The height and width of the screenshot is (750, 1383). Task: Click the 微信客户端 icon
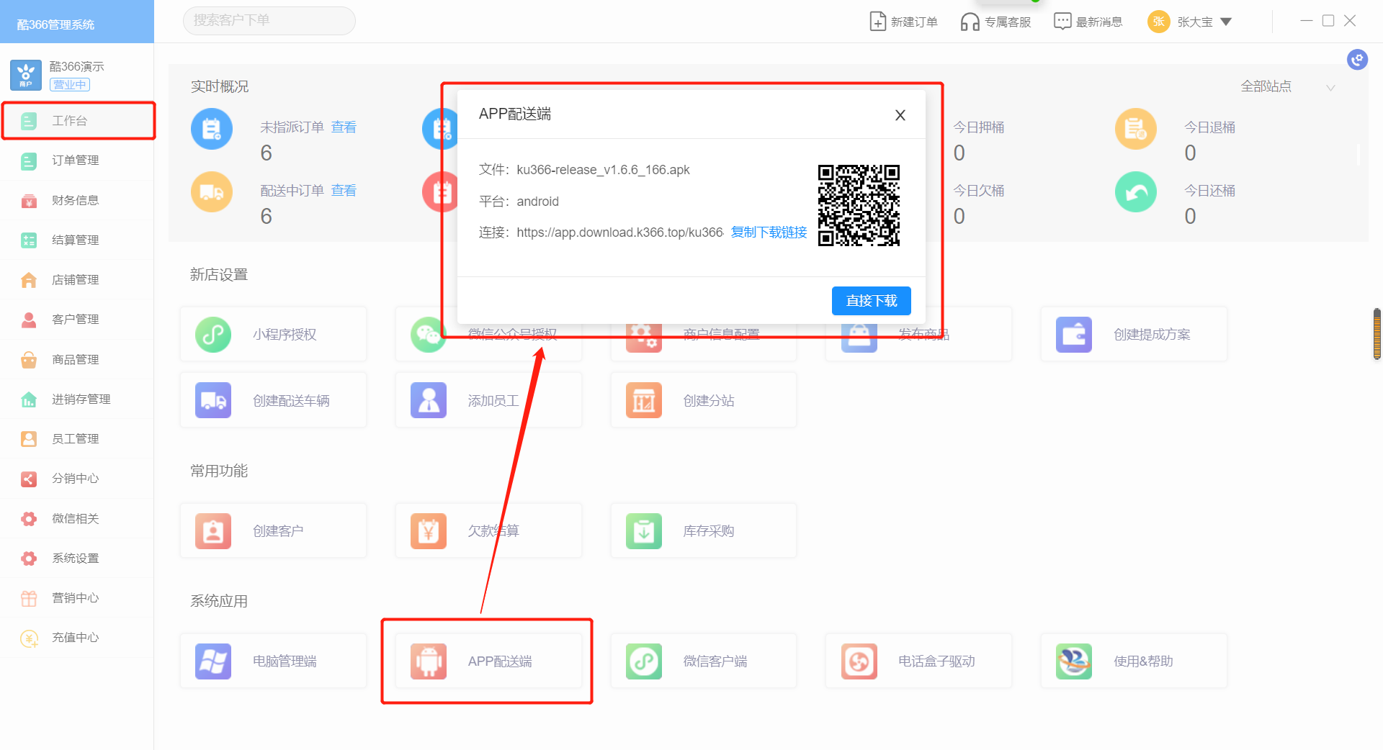[643, 661]
